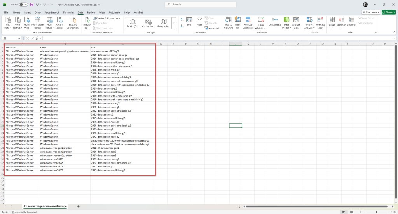Open Queries & Connections pane
The image size is (398, 214).
tap(106, 18)
